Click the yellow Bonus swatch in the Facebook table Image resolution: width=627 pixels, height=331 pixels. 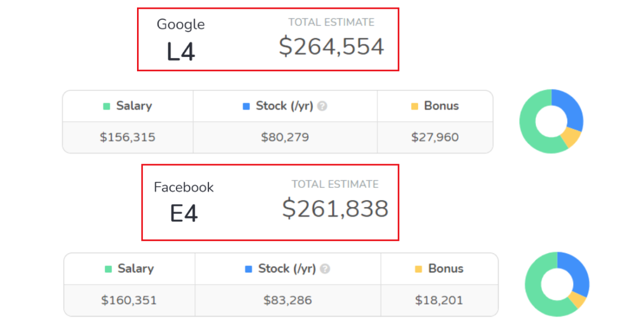(x=419, y=269)
